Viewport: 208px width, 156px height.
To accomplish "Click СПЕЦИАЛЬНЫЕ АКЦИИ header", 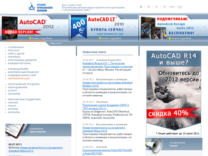I will tap(177, 144).
